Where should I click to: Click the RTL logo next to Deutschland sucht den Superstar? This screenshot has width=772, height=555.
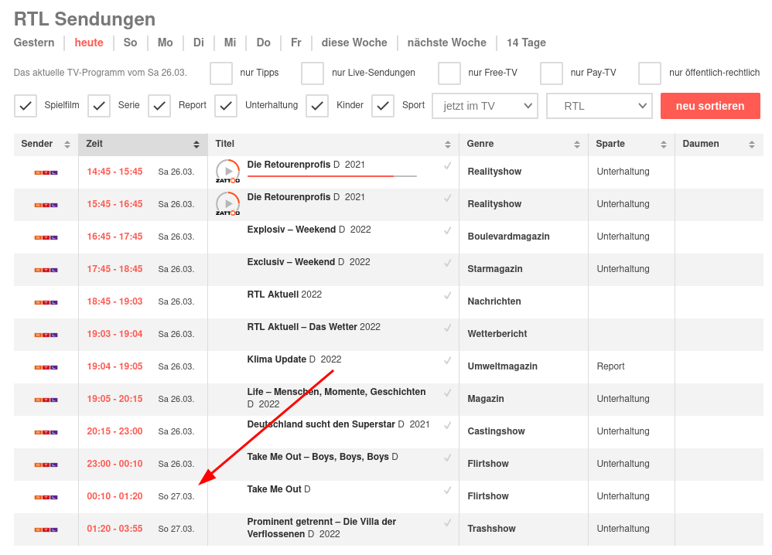pos(45,431)
